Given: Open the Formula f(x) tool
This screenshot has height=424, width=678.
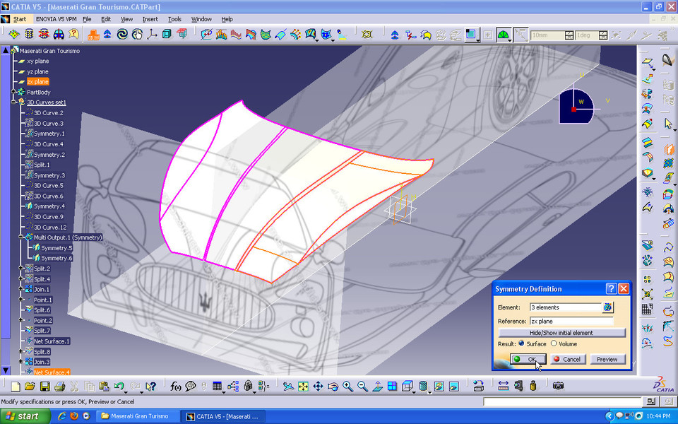Looking at the screenshot, I should pyautogui.click(x=176, y=387).
